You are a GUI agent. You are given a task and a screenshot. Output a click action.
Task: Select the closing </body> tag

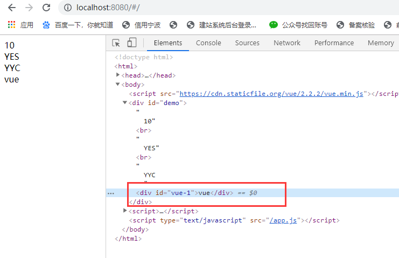135,229
